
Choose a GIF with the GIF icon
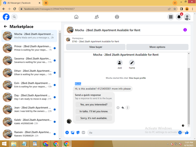click(83, 132)
